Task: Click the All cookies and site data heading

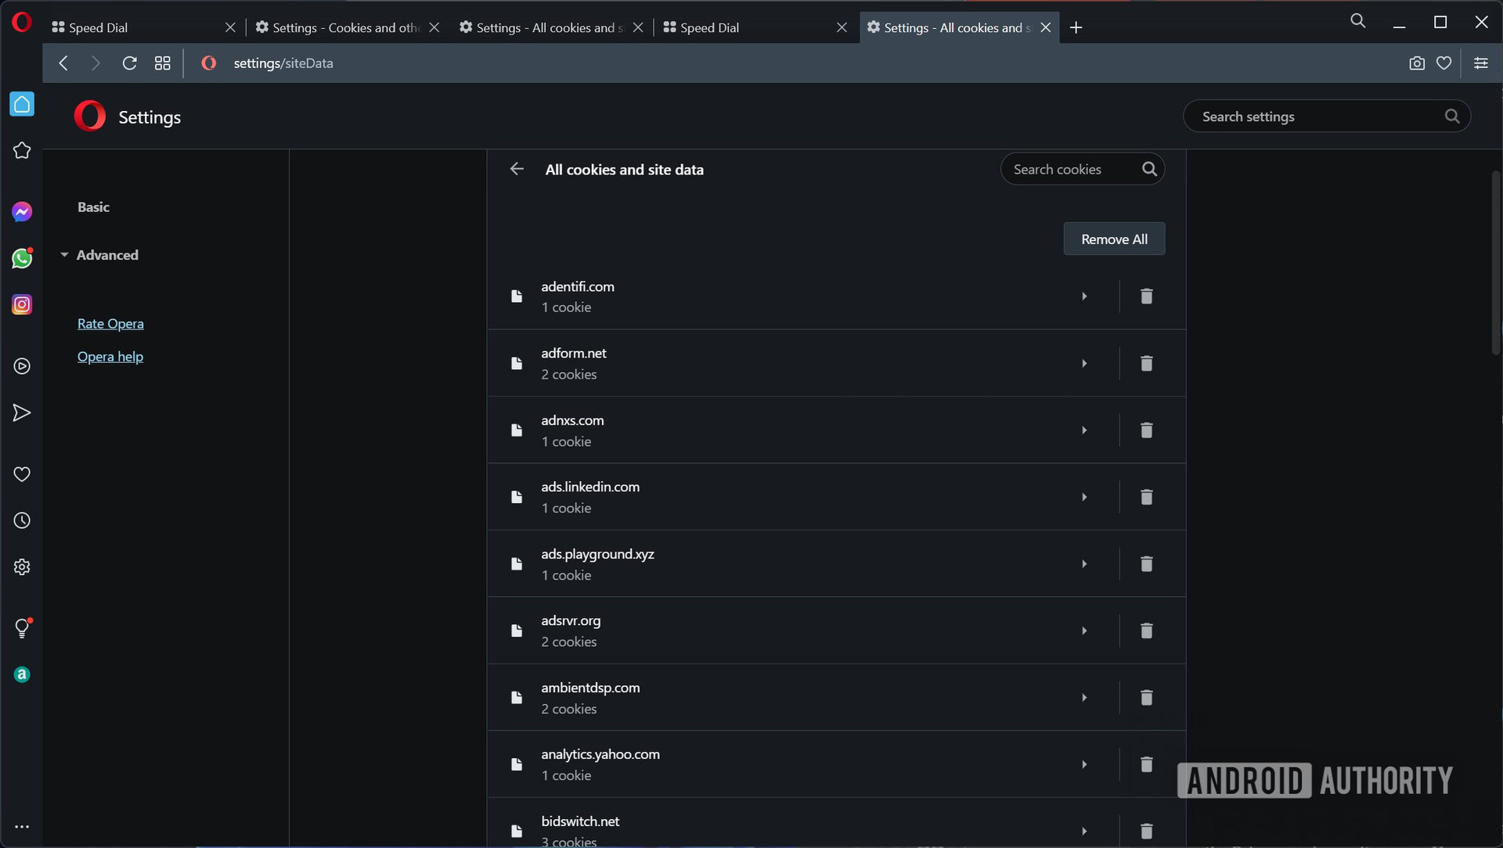Action: [624, 170]
